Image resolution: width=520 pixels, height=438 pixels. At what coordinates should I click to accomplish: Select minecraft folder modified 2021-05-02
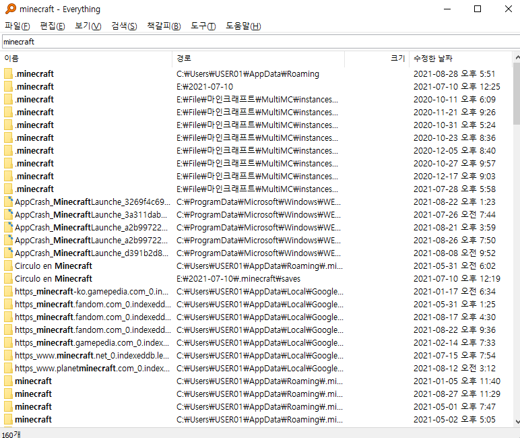click(257, 419)
